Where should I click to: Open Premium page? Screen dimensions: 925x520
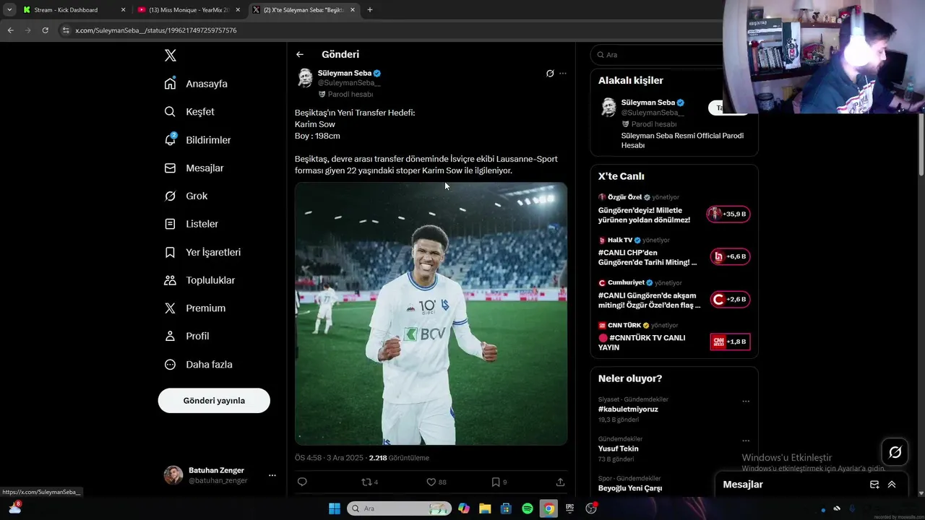194,308
